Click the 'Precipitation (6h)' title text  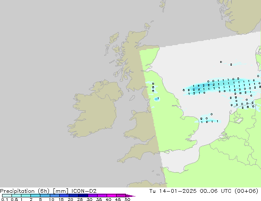click(x=25, y=191)
